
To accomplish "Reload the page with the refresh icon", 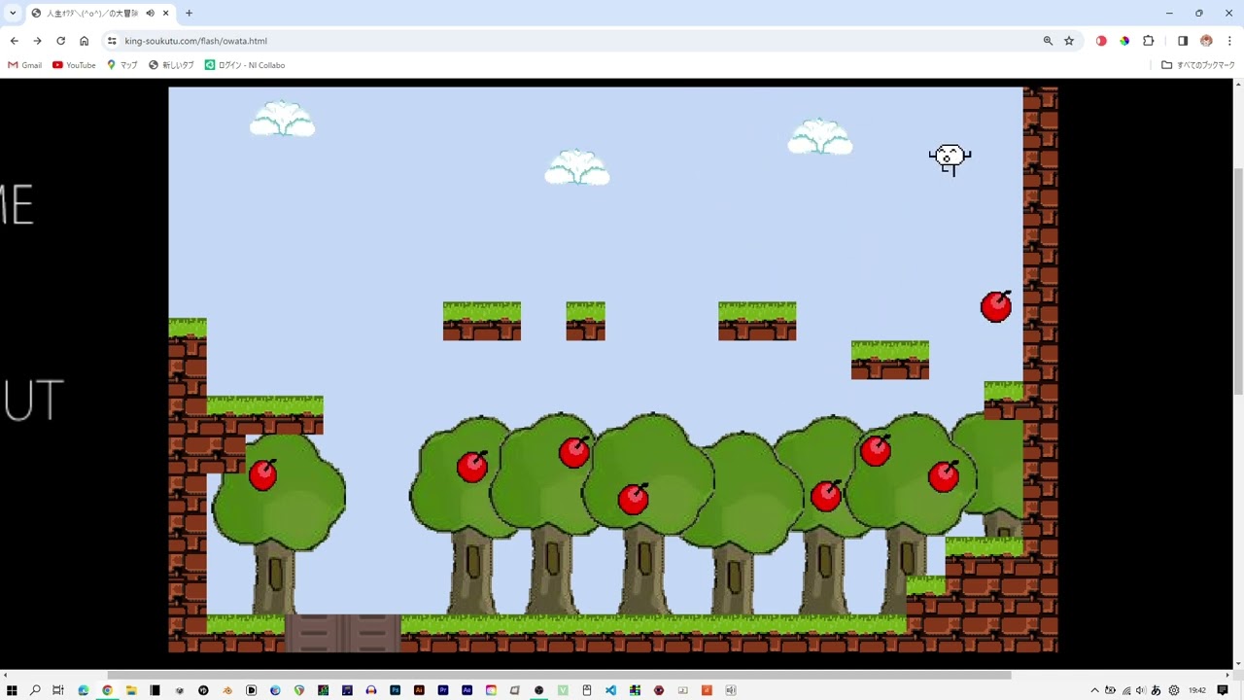I will (60, 41).
